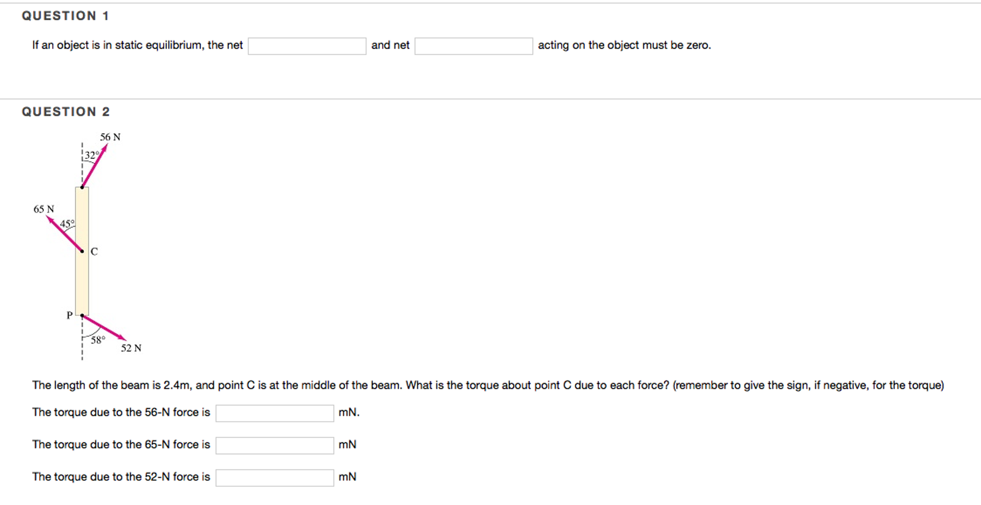The height and width of the screenshot is (505, 981).
Task: Focus the 56-N force torque answer box
Action: click(275, 413)
